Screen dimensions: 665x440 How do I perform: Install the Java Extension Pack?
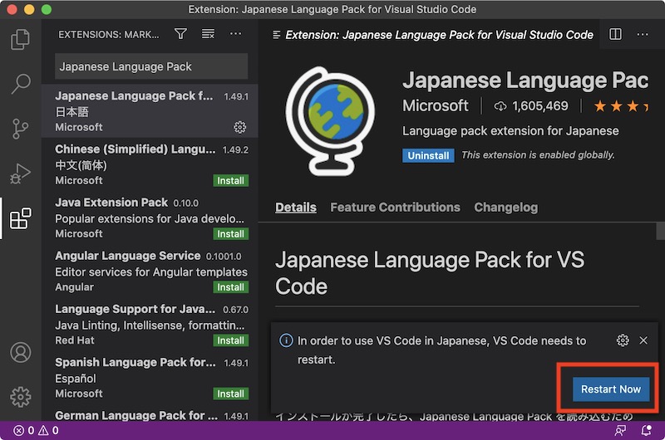(231, 234)
